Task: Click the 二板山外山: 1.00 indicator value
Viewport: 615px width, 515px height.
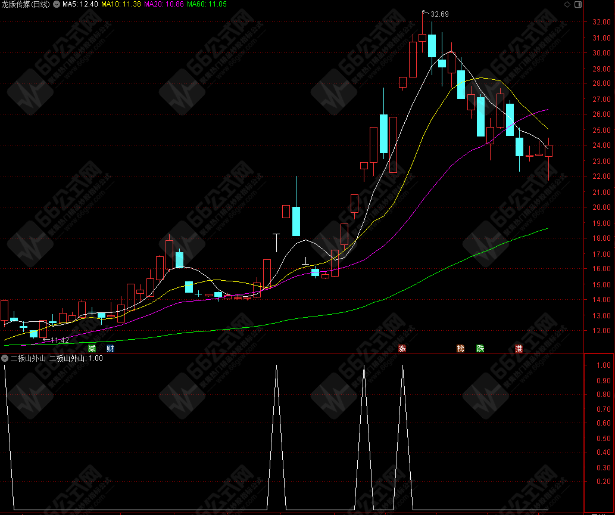Action: 76,358
